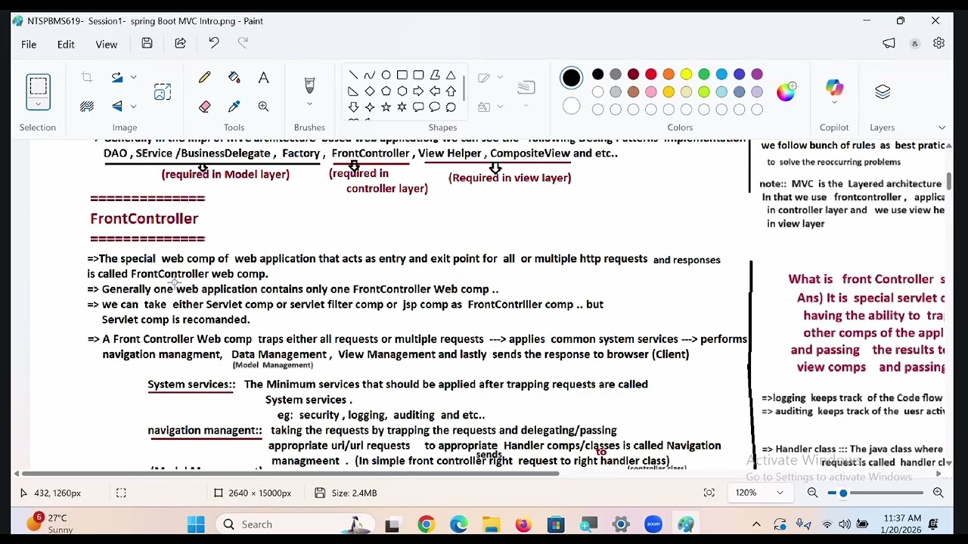Screen dimensions: 968x544
Task: Choose the straight line shape
Action: click(x=353, y=75)
